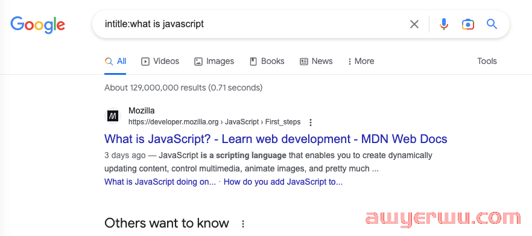Switch to the Books tab
The width and height of the screenshot is (532, 236).
(267, 62)
